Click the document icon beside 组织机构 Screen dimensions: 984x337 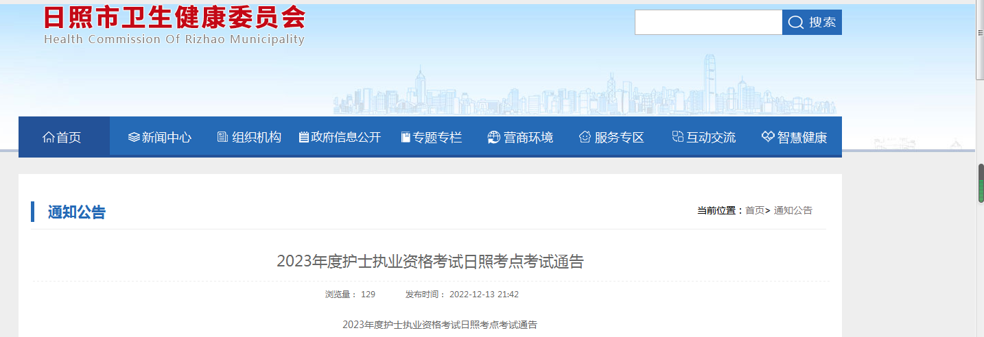click(x=222, y=137)
